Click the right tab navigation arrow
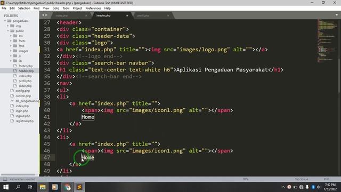The image size is (341, 192). (46, 15)
